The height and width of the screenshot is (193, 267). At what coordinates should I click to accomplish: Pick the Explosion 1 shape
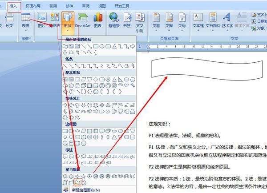click(65, 176)
